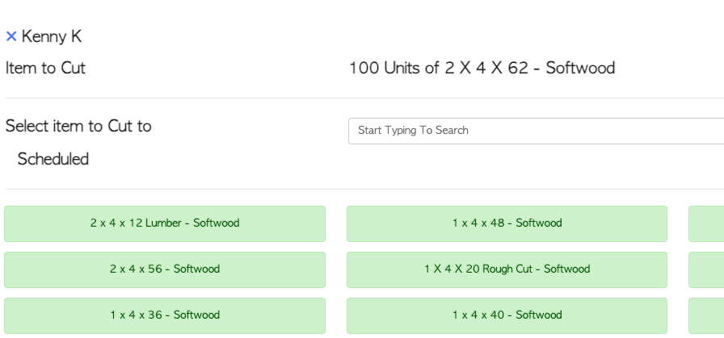Click the Scheduled label

pyautogui.click(x=53, y=159)
